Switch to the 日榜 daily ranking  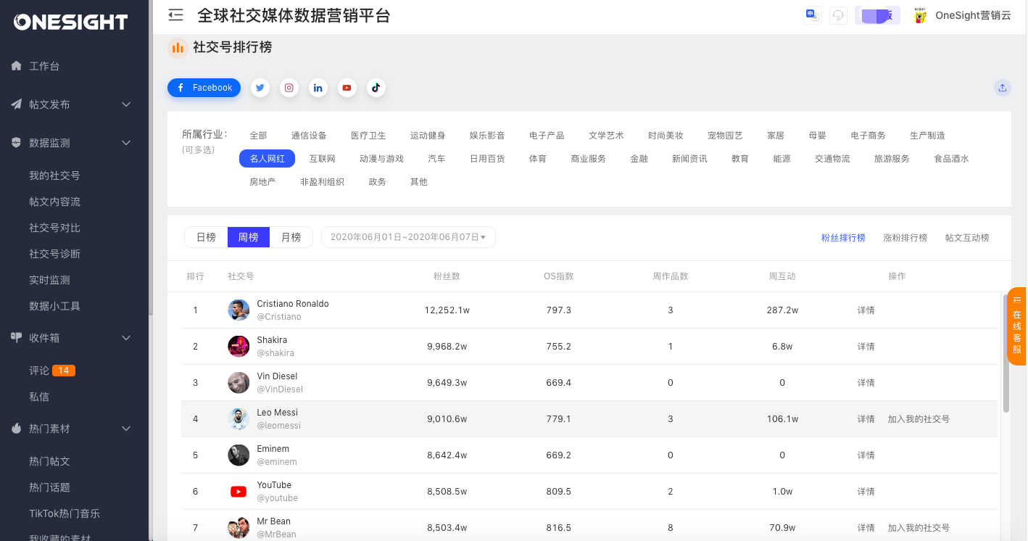coord(206,237)
